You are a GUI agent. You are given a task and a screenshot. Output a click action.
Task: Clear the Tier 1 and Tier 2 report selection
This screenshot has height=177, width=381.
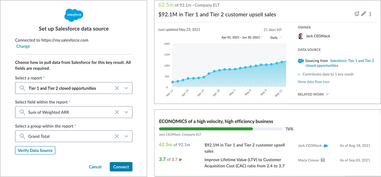[117, 88]
